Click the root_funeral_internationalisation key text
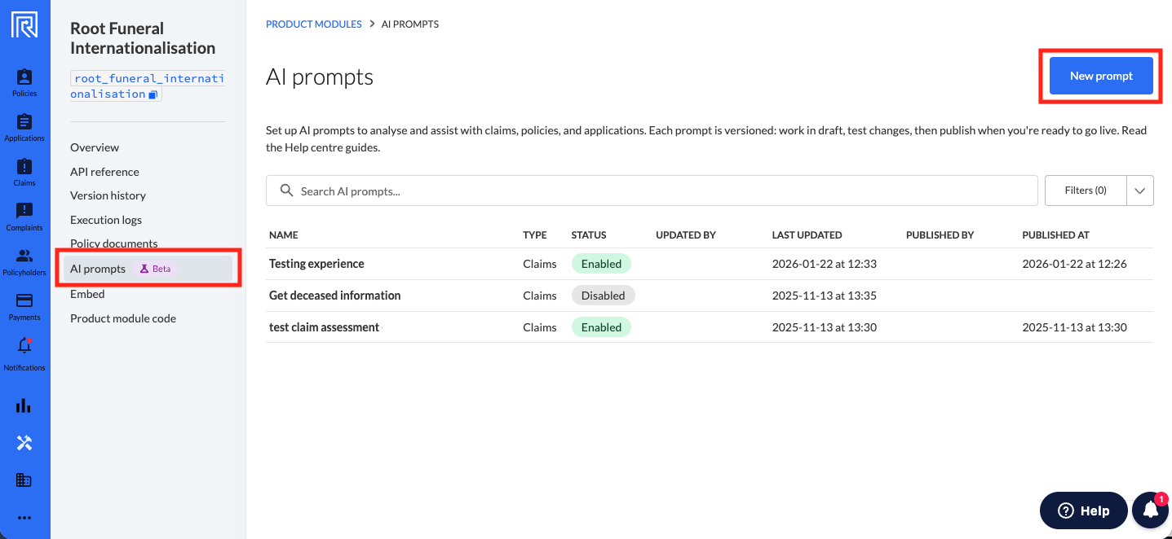Image resolution: width=1172 pixels, height=539 pixels. coord(148,86)
